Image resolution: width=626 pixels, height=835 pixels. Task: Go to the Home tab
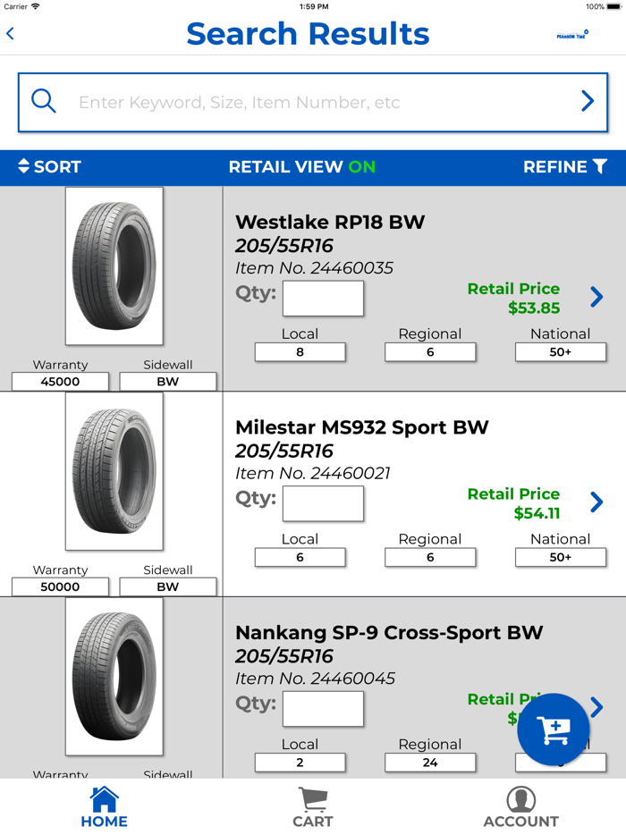105,807
